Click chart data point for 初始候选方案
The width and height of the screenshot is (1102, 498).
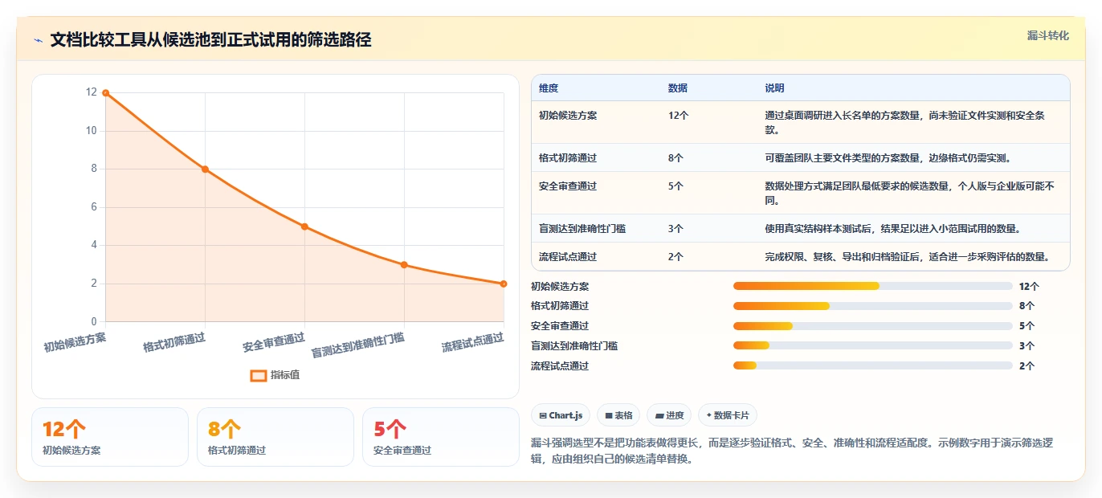point(105,93)
